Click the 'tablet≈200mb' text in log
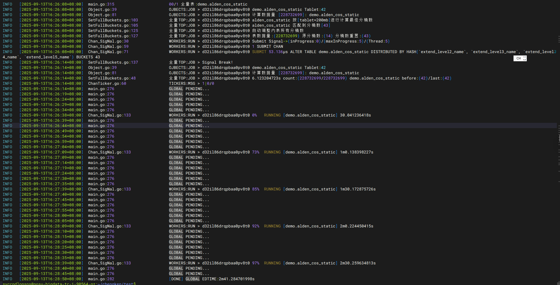Viewport: 560px width, 285px height. click(314, 20)
